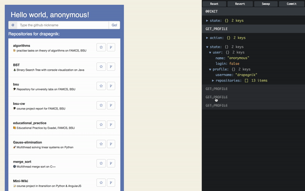Click the BST repository name
The height and width of the screenshot is (191, 305).
click(16, 65)
